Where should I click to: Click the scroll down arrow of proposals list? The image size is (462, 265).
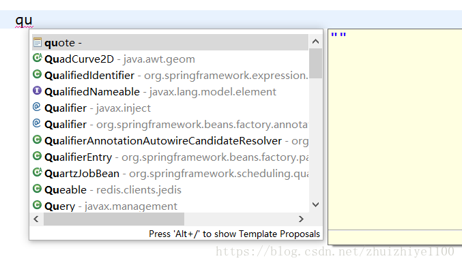[315, 204]
